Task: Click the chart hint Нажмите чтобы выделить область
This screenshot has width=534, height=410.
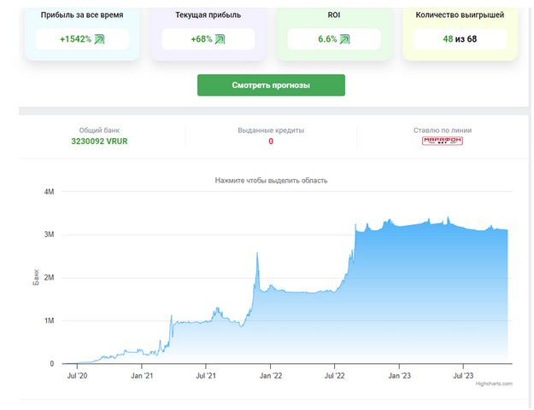Action: [x=270, y=181]
